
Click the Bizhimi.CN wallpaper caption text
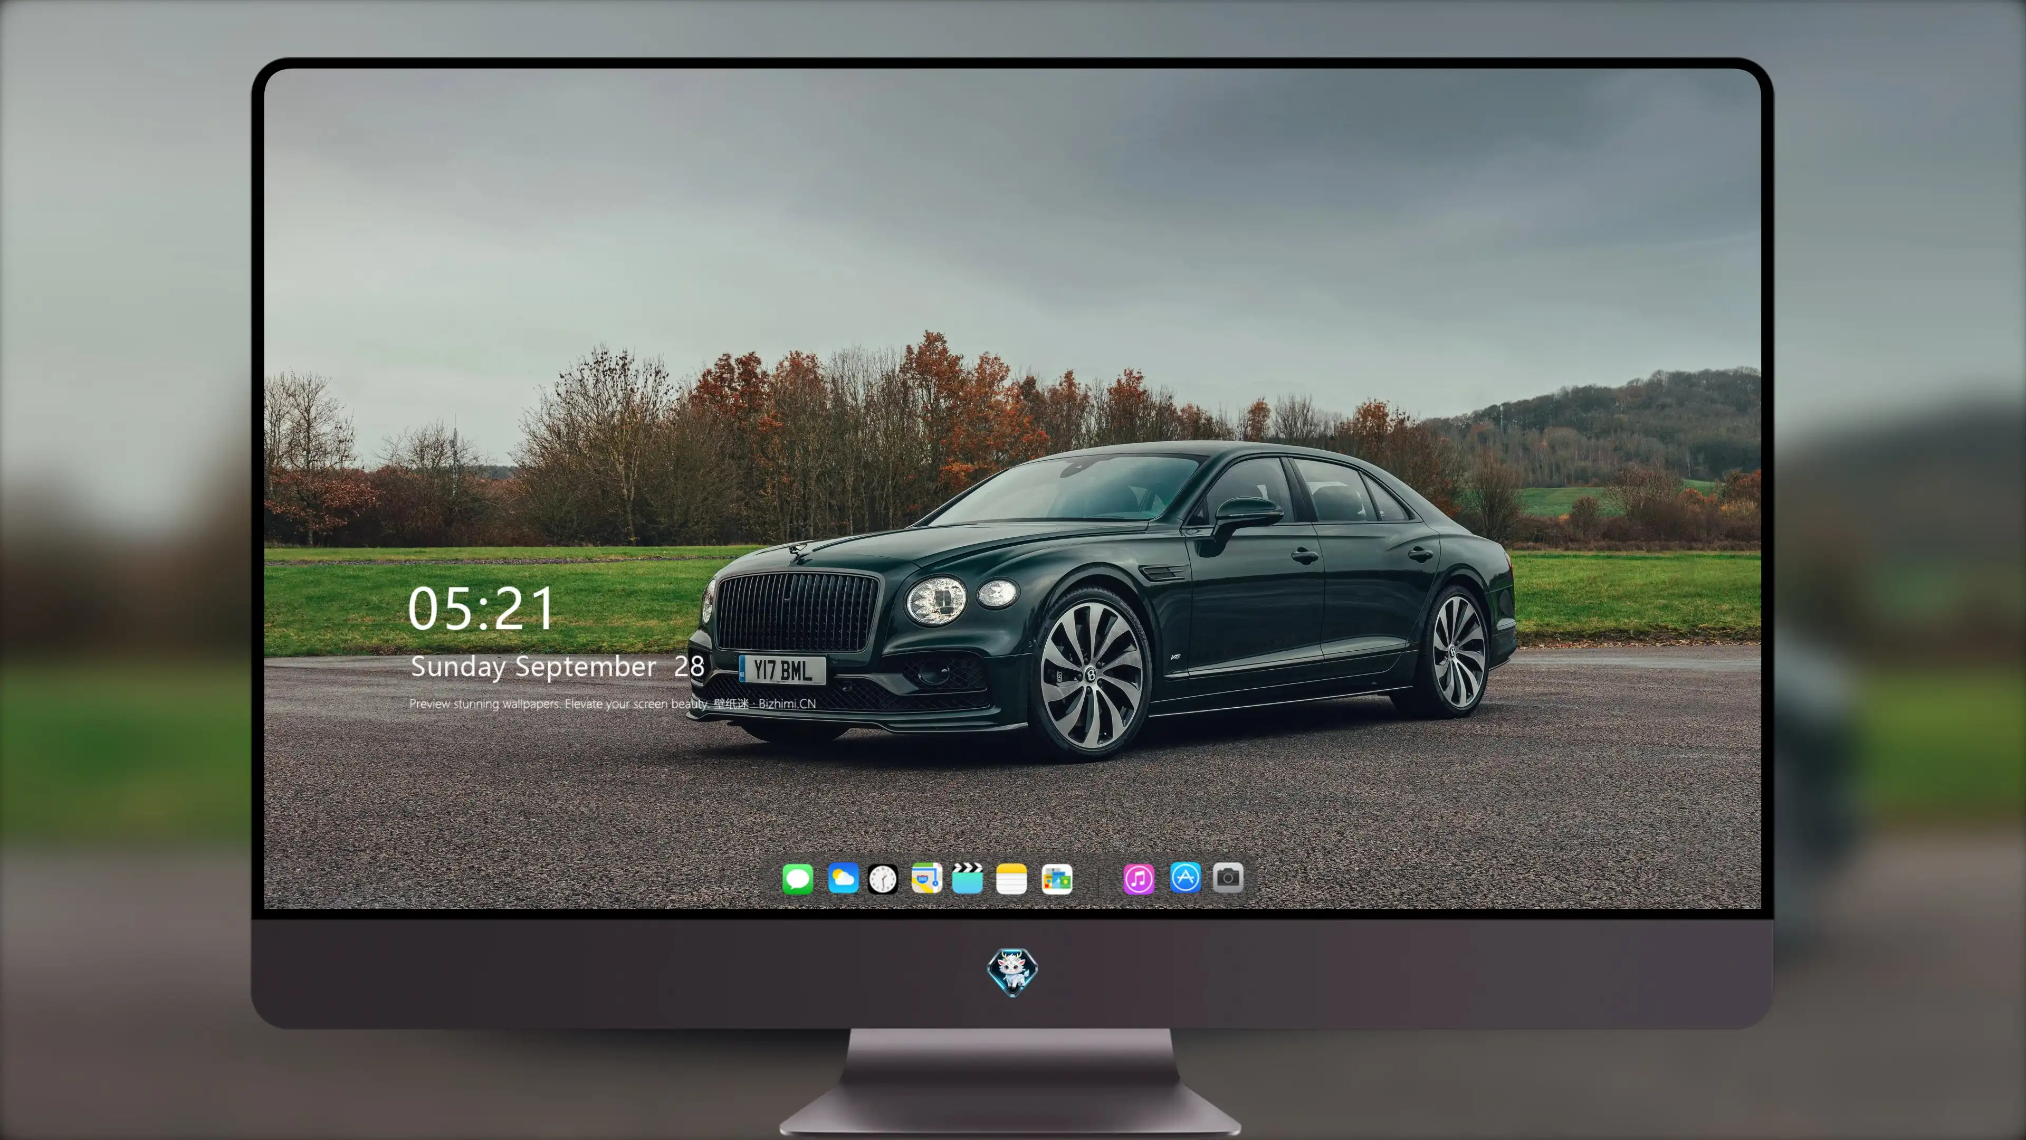point(613,704)
